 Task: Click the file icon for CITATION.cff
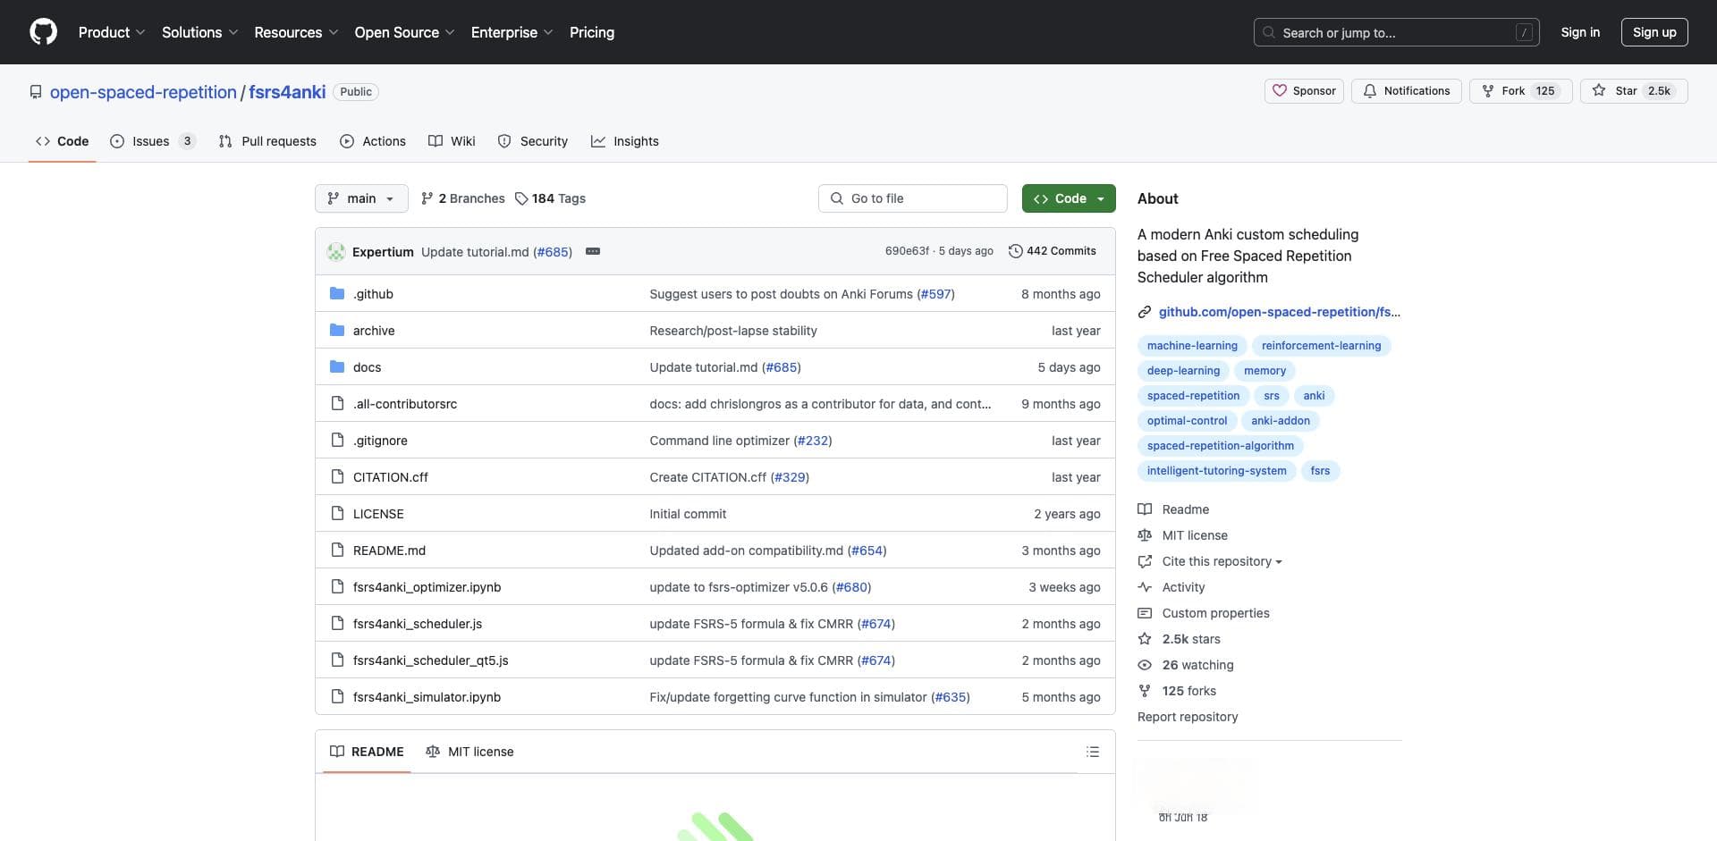[x=337, y=477]
